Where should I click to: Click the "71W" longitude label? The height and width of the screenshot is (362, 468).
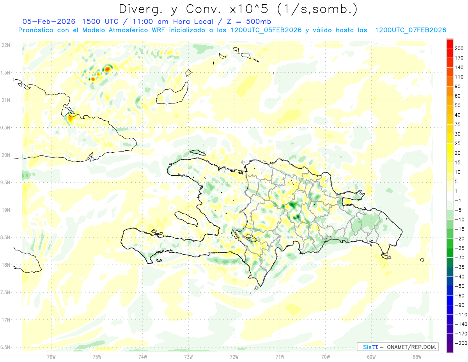click(x=280, y=356)
